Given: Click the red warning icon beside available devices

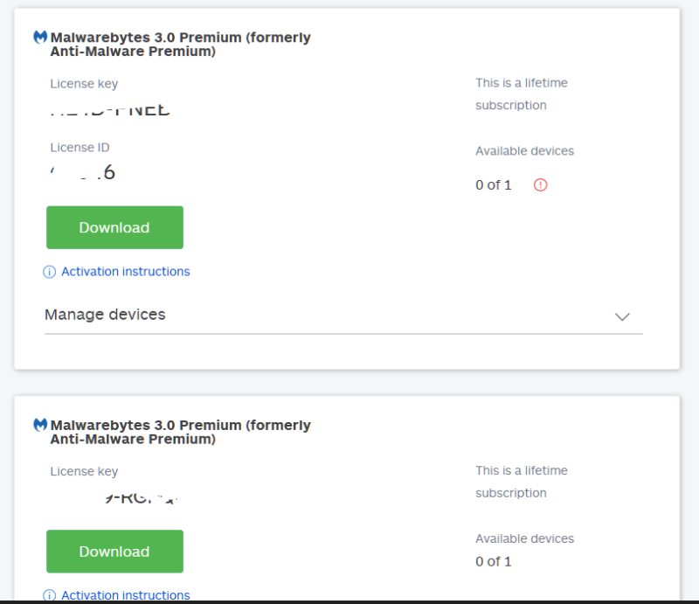Looking at the screenshot, I should pyautogui.click(x=540, y=184).
